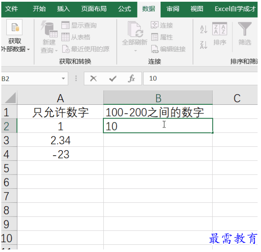
Task: Open Insert Function fx button
Action: (132, 78)
